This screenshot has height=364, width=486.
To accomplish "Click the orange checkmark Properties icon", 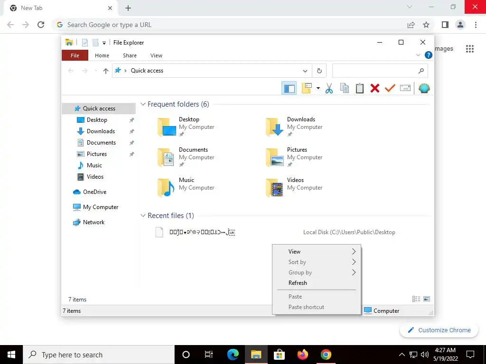I will pyautogui.click(x=390, y=89).
